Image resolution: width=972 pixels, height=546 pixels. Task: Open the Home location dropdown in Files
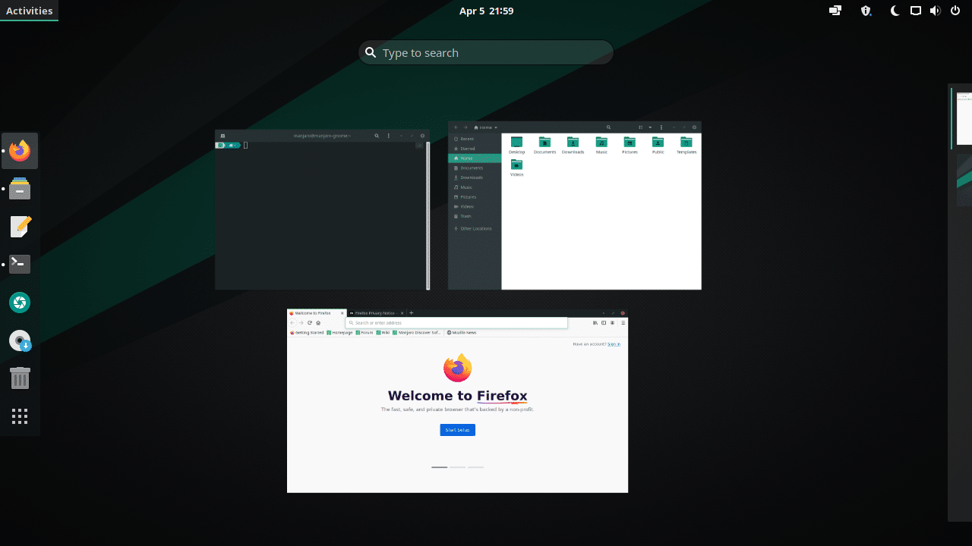[486, 127]
